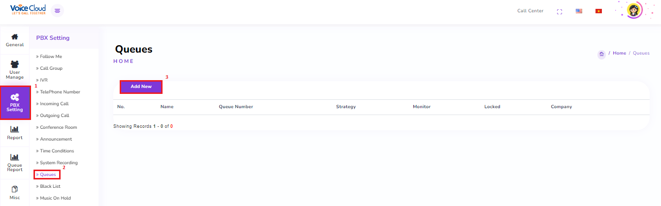
Task: Open the IVR menu item
Action: pyautogui.click(x=43, y=80)
